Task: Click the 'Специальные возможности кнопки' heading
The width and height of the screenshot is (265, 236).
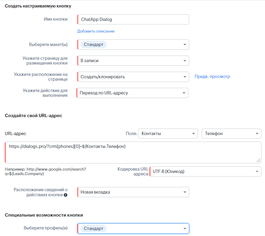Action: tap(44, 215)
